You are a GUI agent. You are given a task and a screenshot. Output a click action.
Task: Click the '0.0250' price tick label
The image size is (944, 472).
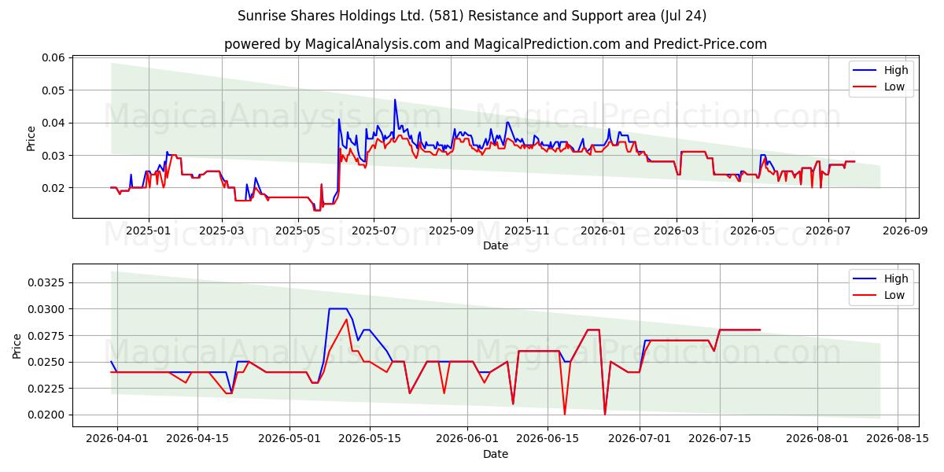[47, 363]
